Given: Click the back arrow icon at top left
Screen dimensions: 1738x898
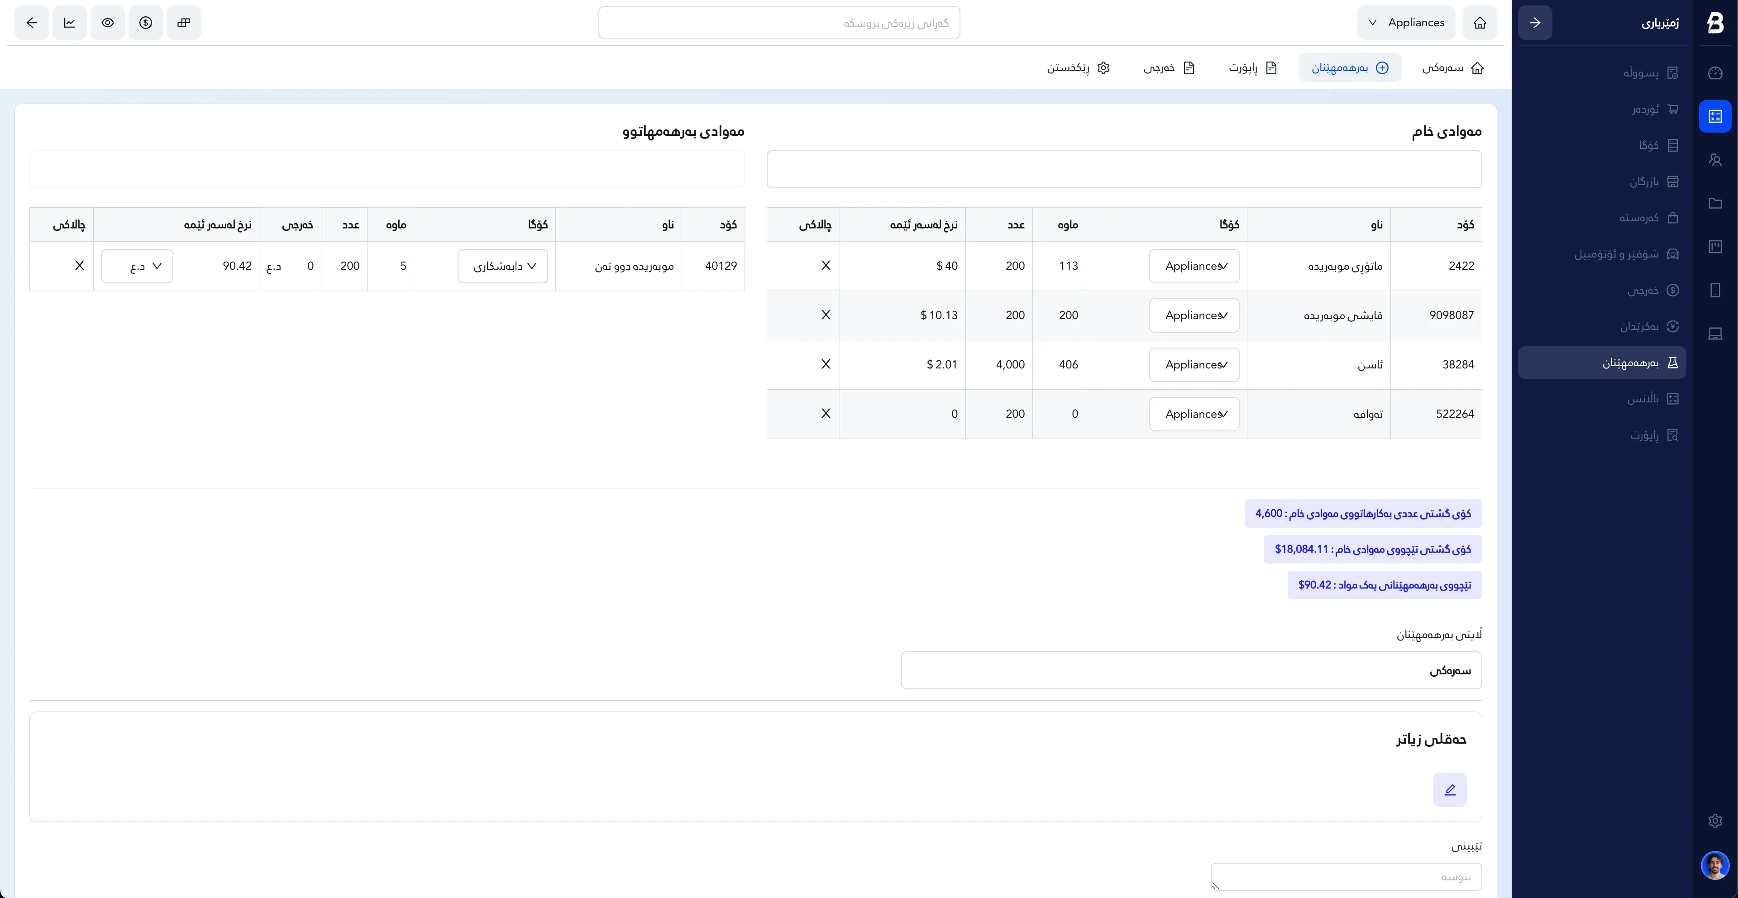Looking at the screenshot, I should [32, 23].
